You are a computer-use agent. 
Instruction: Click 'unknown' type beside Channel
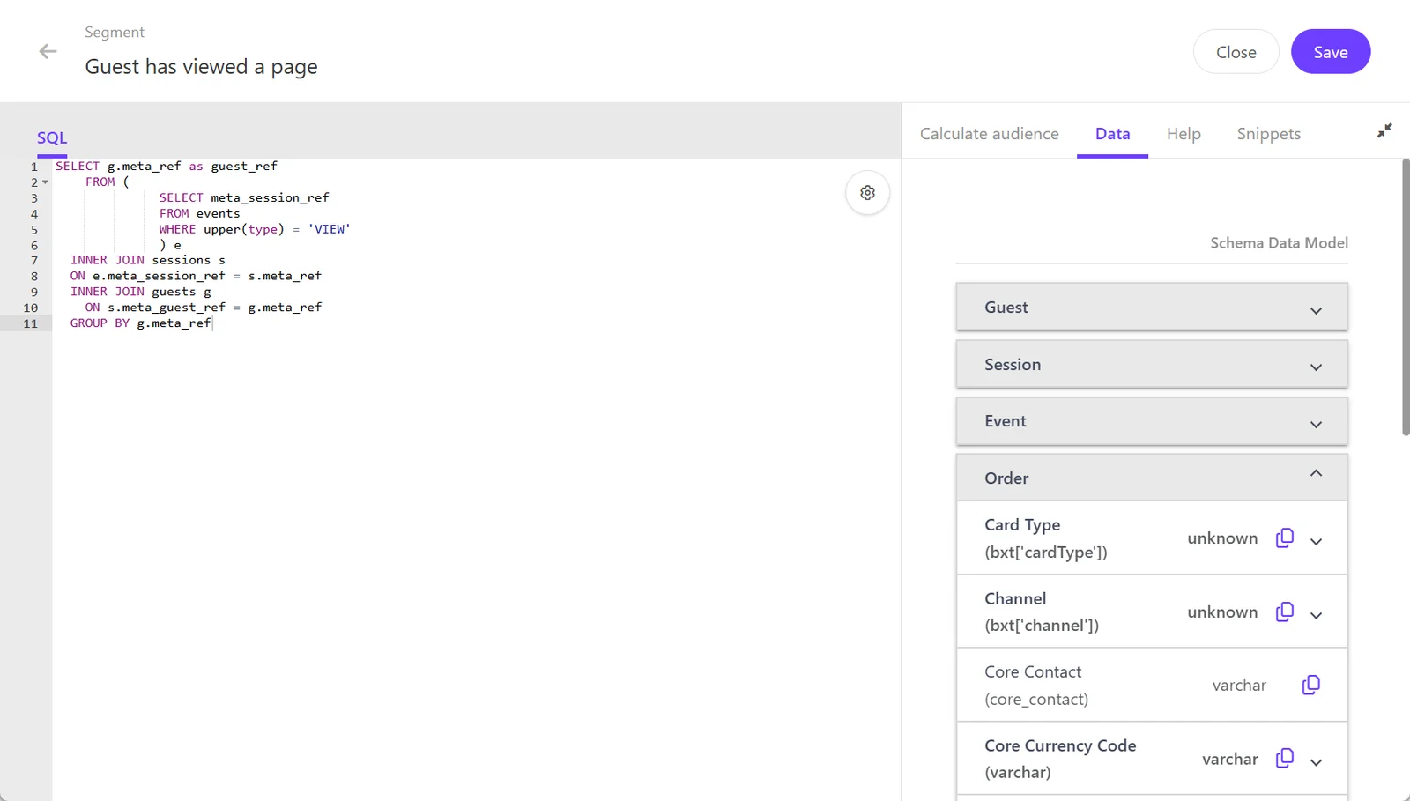coord(1222,612)
